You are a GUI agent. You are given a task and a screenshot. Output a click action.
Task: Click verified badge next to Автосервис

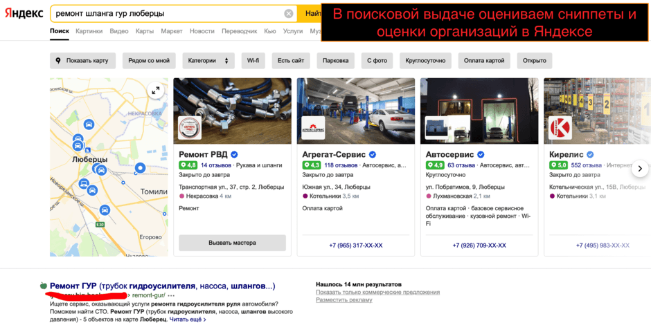pyautogui.click(x=481, y=155)
